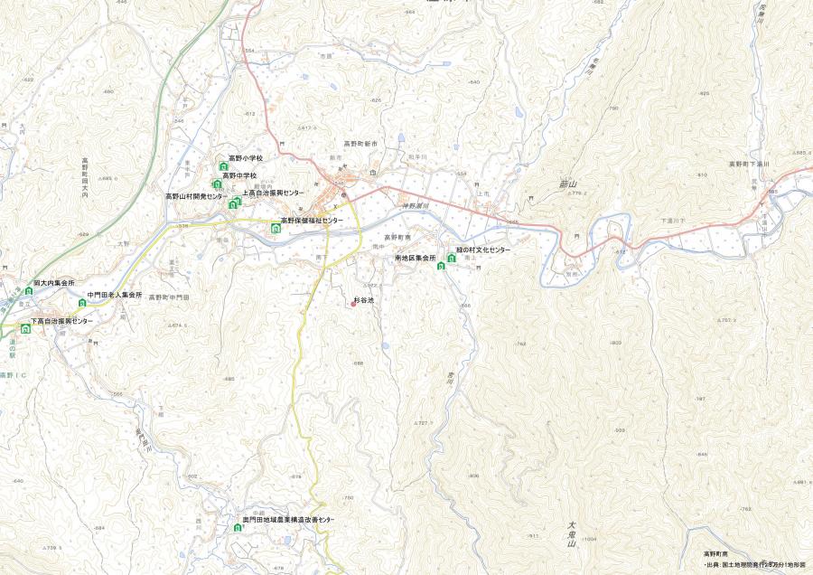Click the 高野山村開発センター green icon
The height and width of the screenshot is (575, 813).
(x=232, y=204)
